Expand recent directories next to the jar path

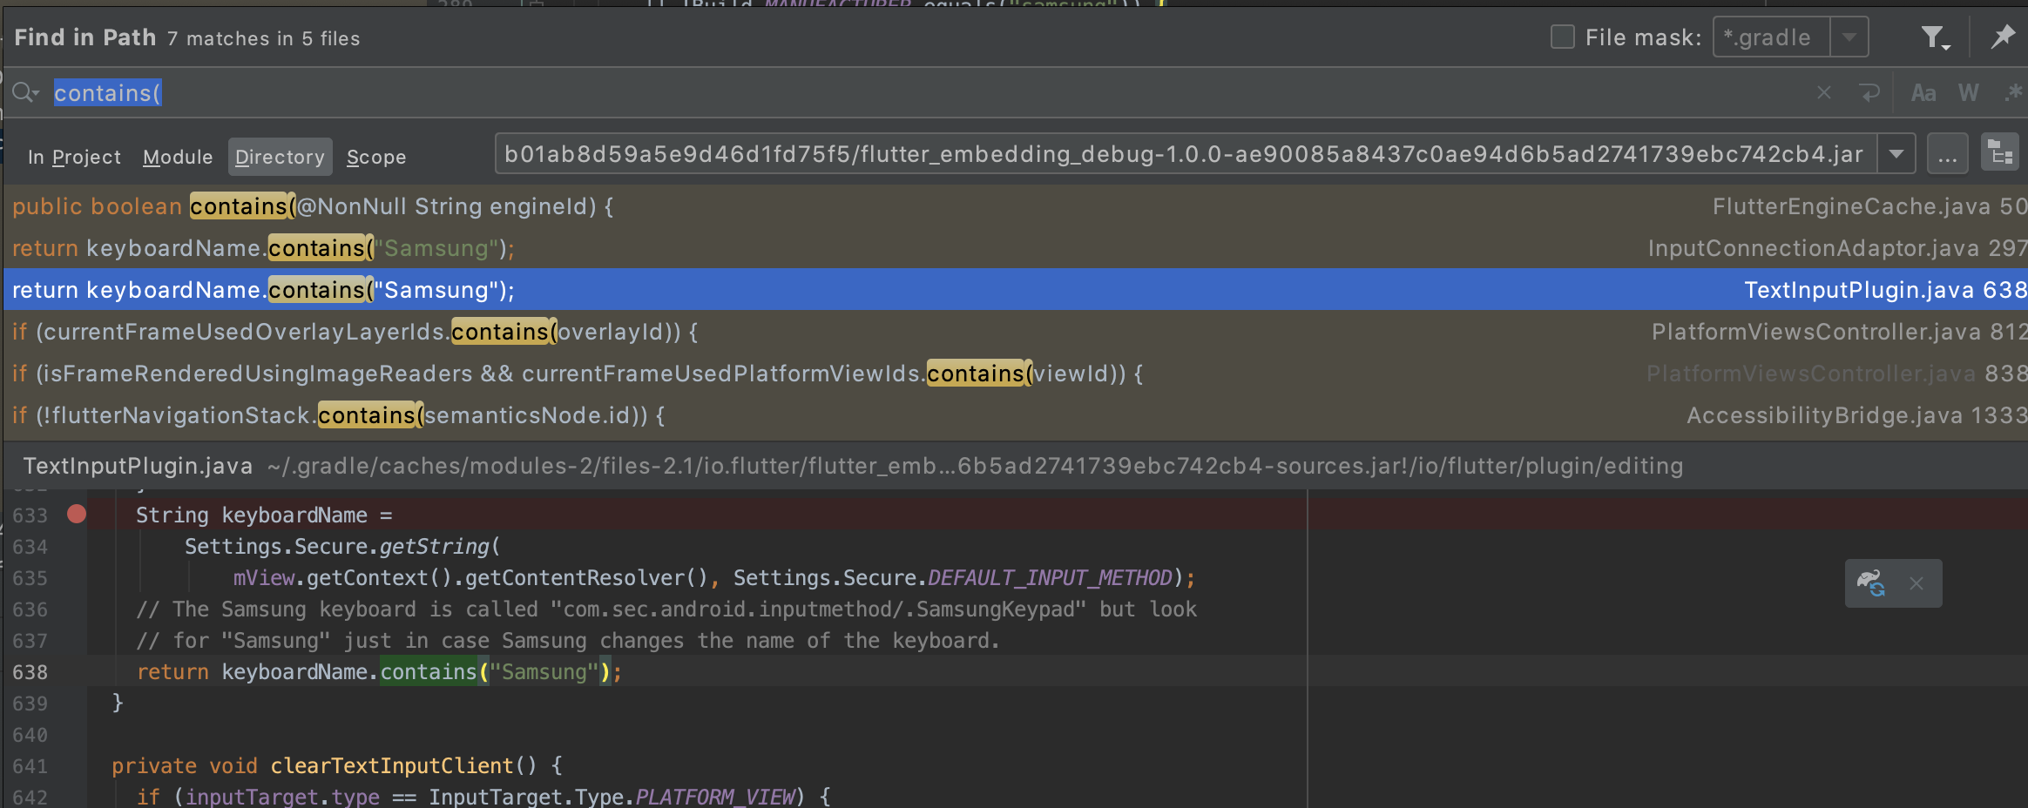[1896, 152]
